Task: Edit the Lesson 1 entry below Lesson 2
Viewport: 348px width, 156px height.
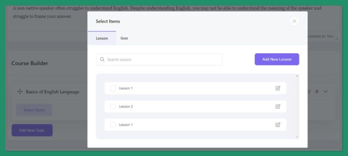Action: tap(278, 125)
